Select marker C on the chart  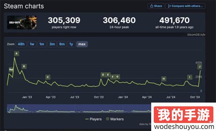pos(48,77)
